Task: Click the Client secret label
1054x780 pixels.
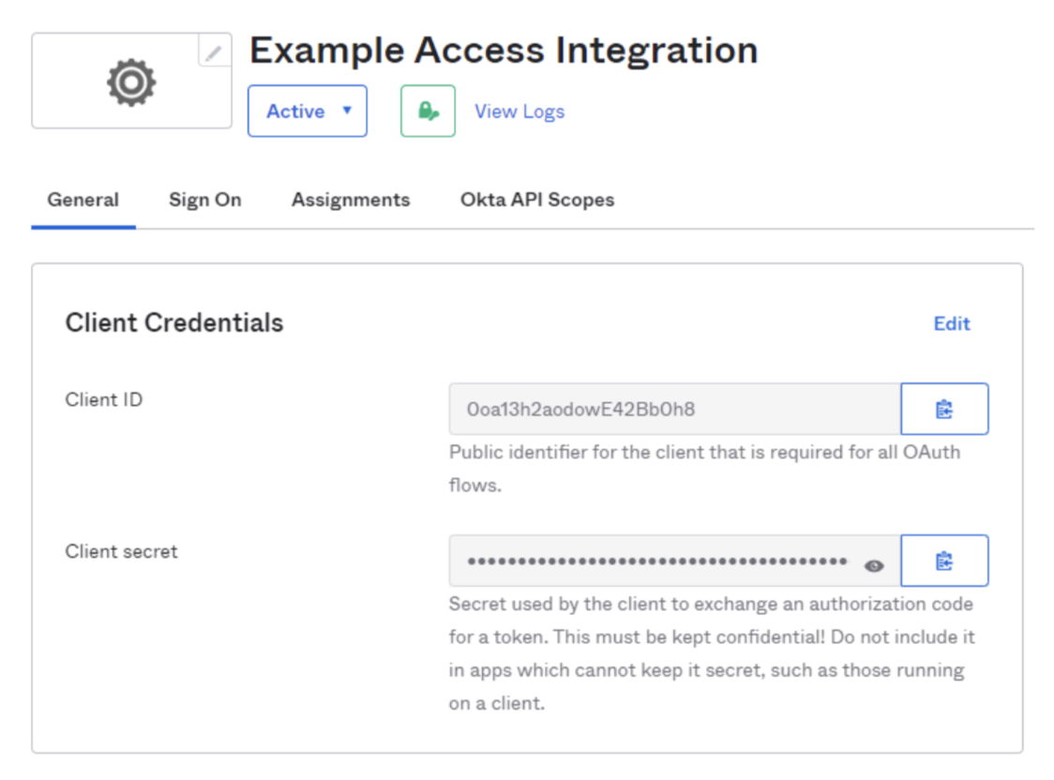Action: pyautogui.click(x=121, y=551)
